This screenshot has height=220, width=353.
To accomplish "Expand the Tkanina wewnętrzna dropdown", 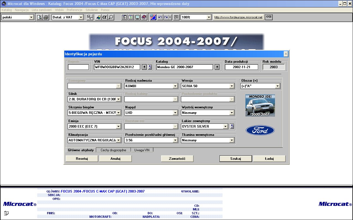I will point(232,140).
